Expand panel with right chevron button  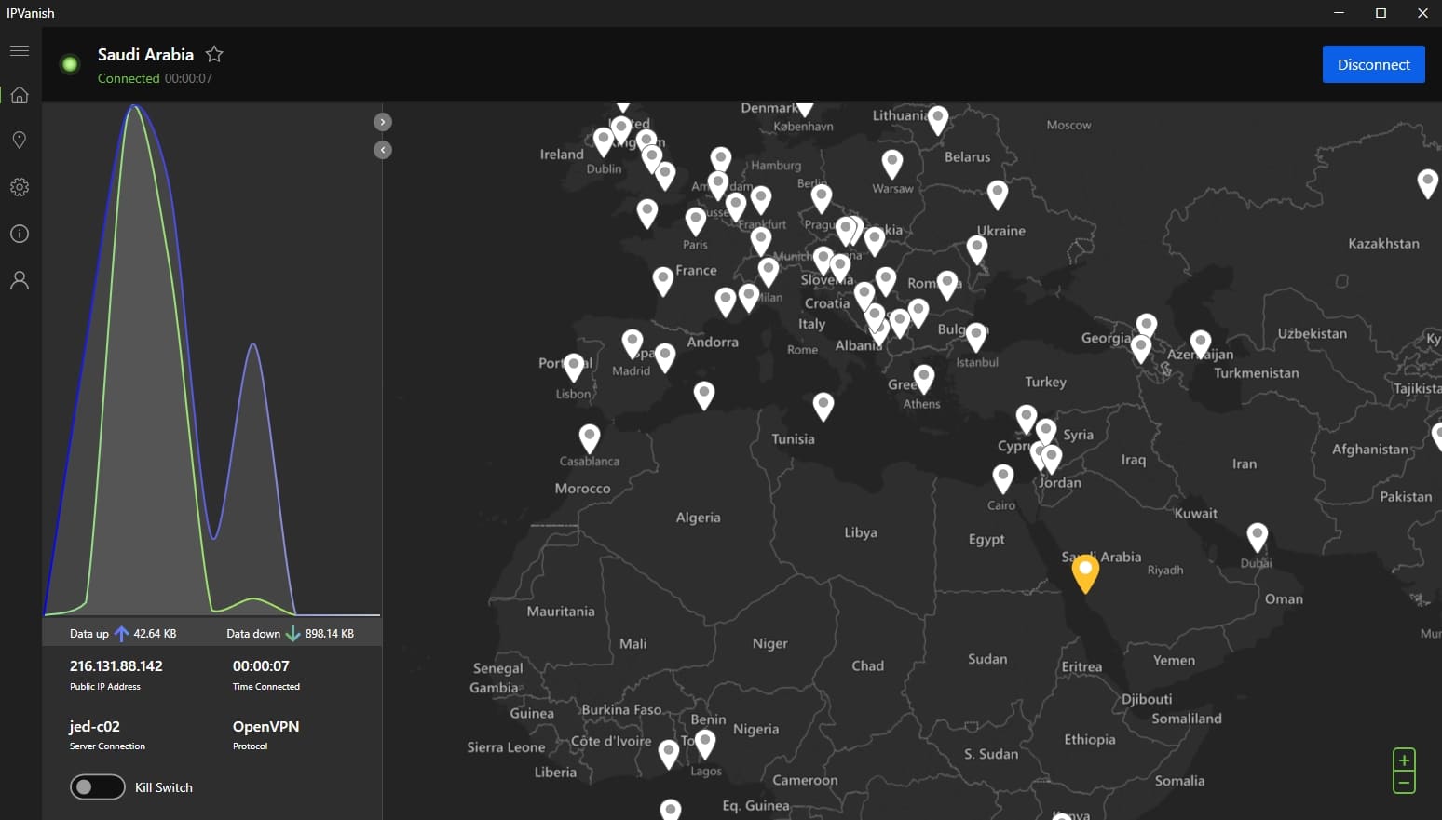[383, 122]
